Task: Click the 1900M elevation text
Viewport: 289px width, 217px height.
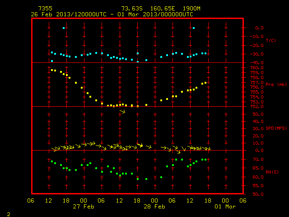Action: tap(191, 9)
